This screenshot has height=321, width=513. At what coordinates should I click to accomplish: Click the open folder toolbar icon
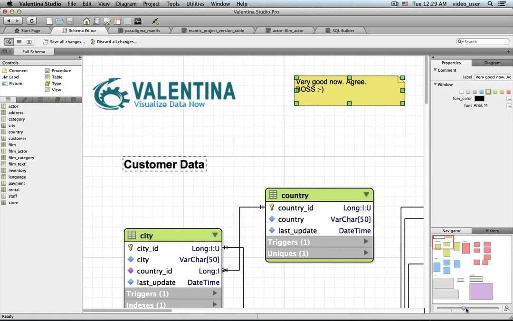tap(59, 21)
